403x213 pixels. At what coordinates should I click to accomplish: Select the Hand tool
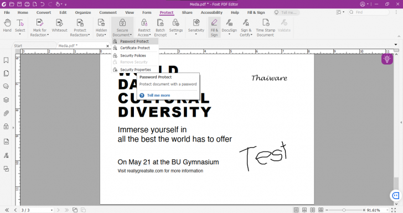click(7, 25)
